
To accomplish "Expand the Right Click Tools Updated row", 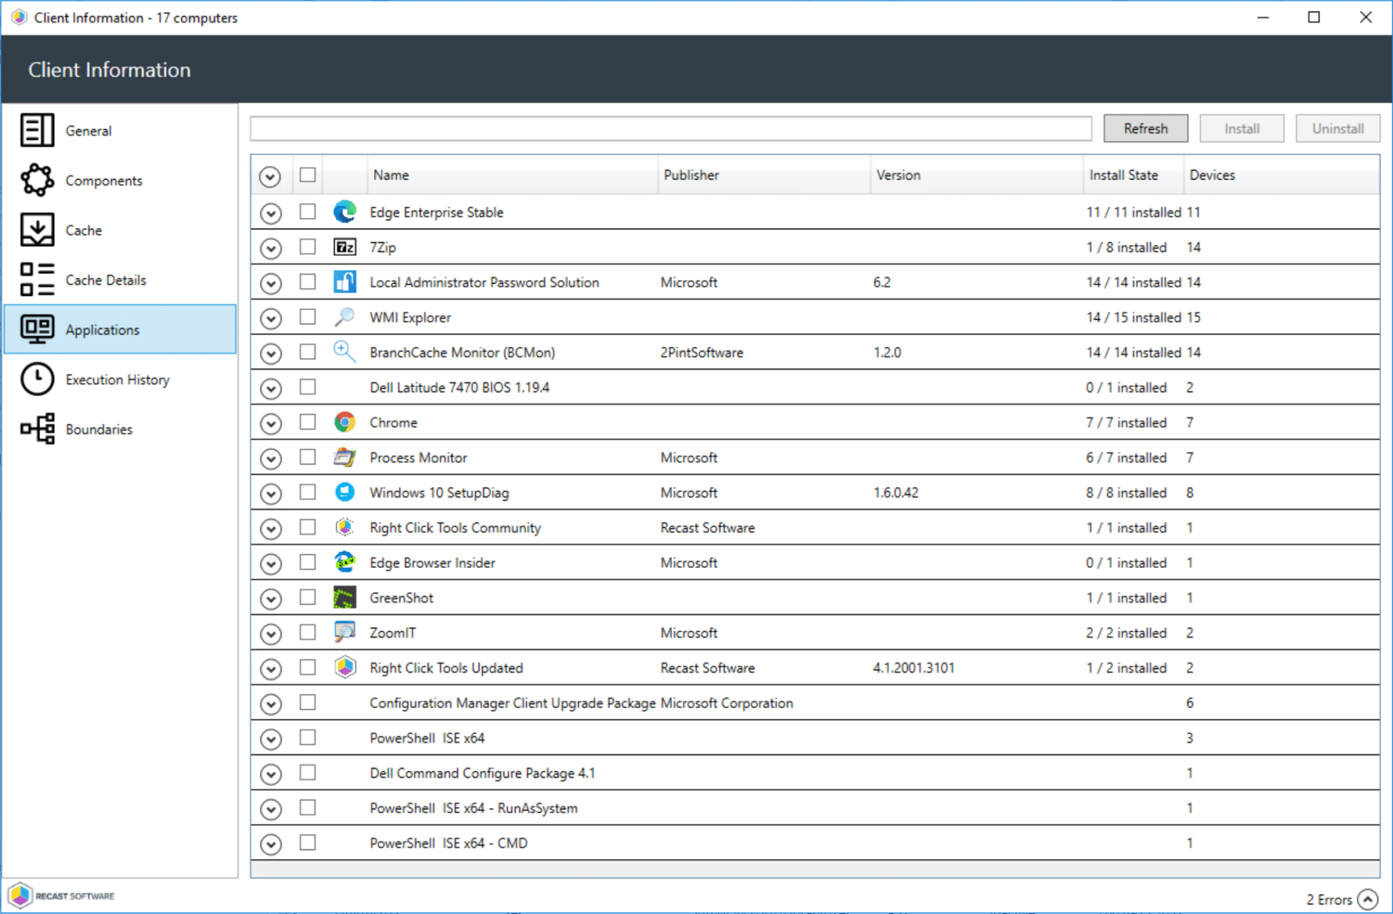I will (x=271, y=669).
